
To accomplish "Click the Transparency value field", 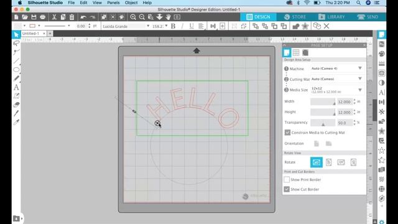I will tap(345, 123).
